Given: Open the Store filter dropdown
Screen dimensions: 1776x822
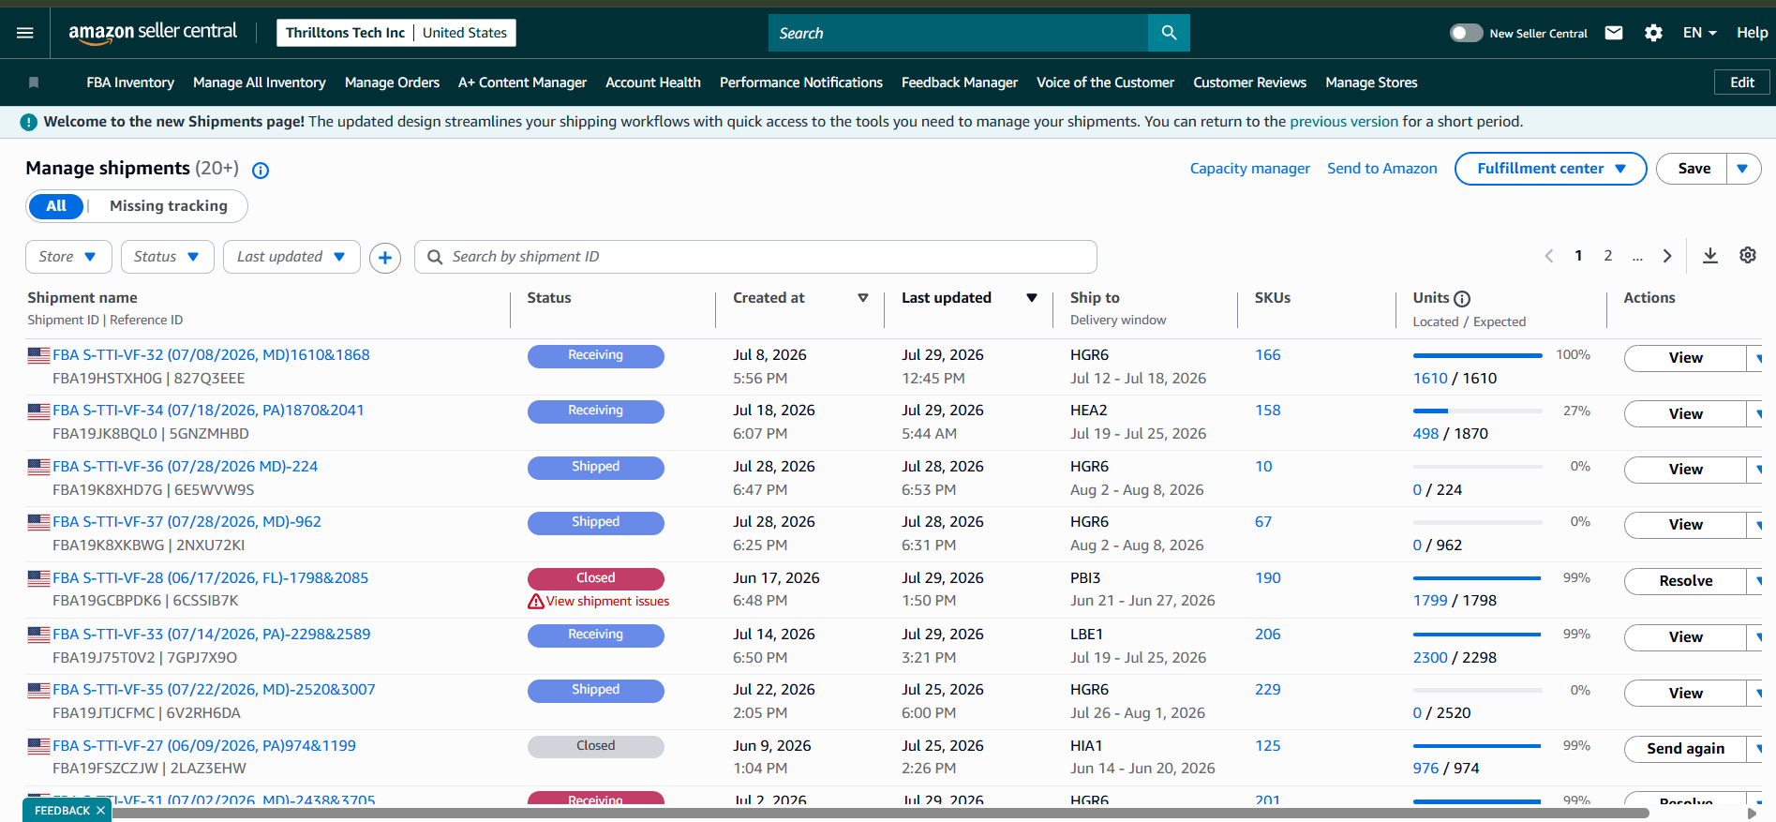Looking at the screenshot, I should [x=68, y=257].
